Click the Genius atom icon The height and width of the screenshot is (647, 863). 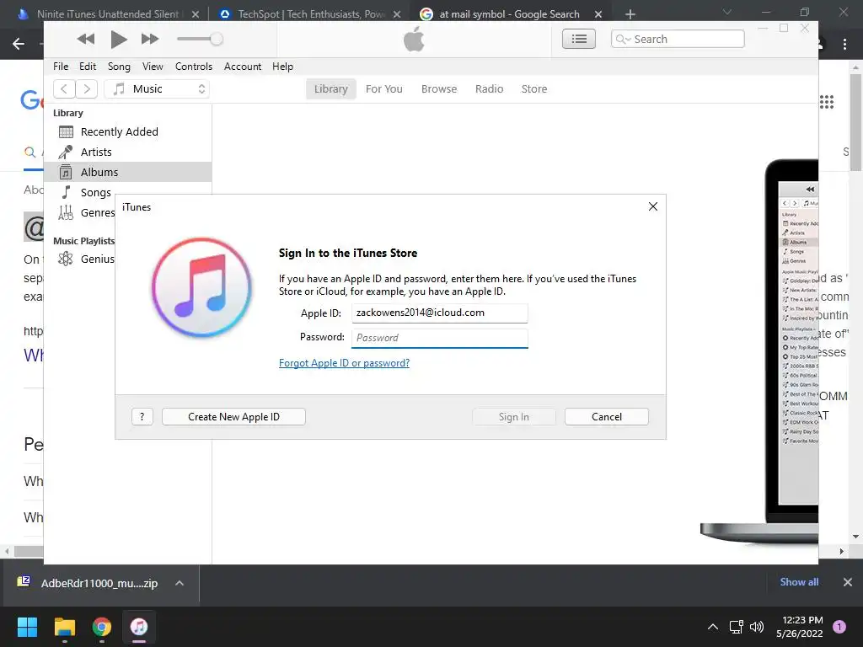click(x=66, y=259)
